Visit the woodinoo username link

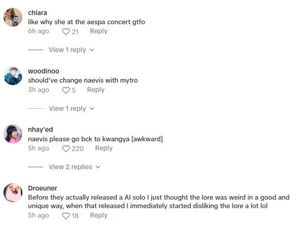click(43, 71)
